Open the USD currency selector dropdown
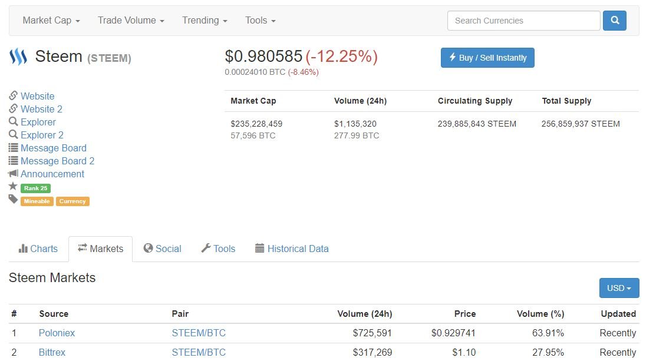The height and width of the screenshot is (361, 666). 619,288
